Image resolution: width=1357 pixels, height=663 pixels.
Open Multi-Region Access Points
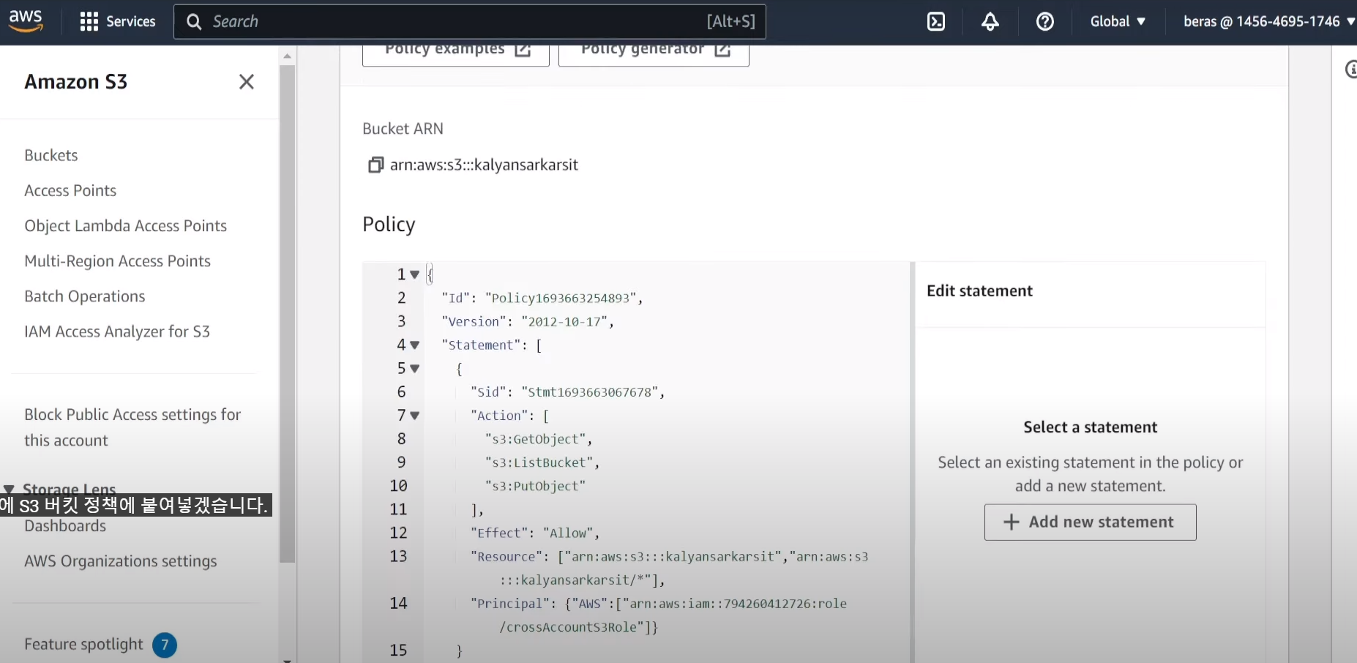point(118,261)
